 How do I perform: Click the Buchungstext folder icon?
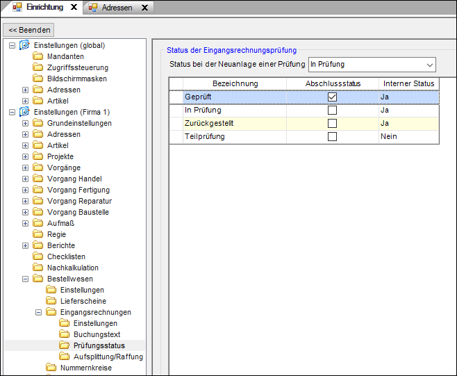coord(65,334)
